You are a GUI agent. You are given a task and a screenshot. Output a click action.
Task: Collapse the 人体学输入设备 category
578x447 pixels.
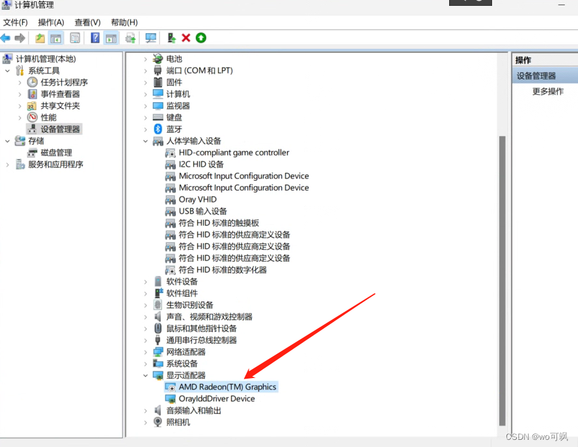pos(146,141)
